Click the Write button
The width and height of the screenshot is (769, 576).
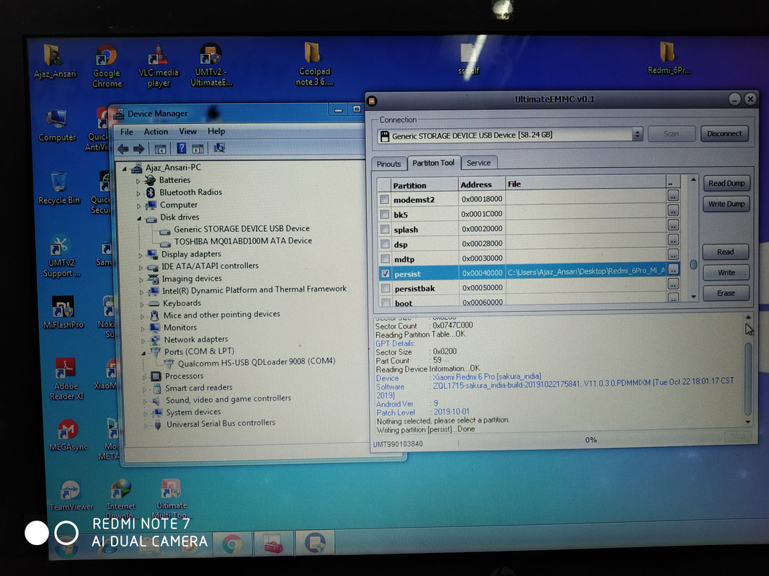click(726, 272)
